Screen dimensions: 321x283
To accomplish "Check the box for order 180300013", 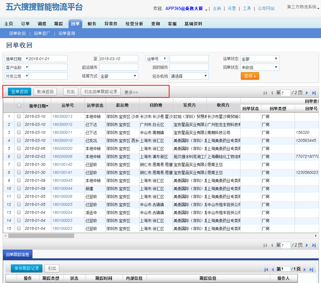I will 19,117.
